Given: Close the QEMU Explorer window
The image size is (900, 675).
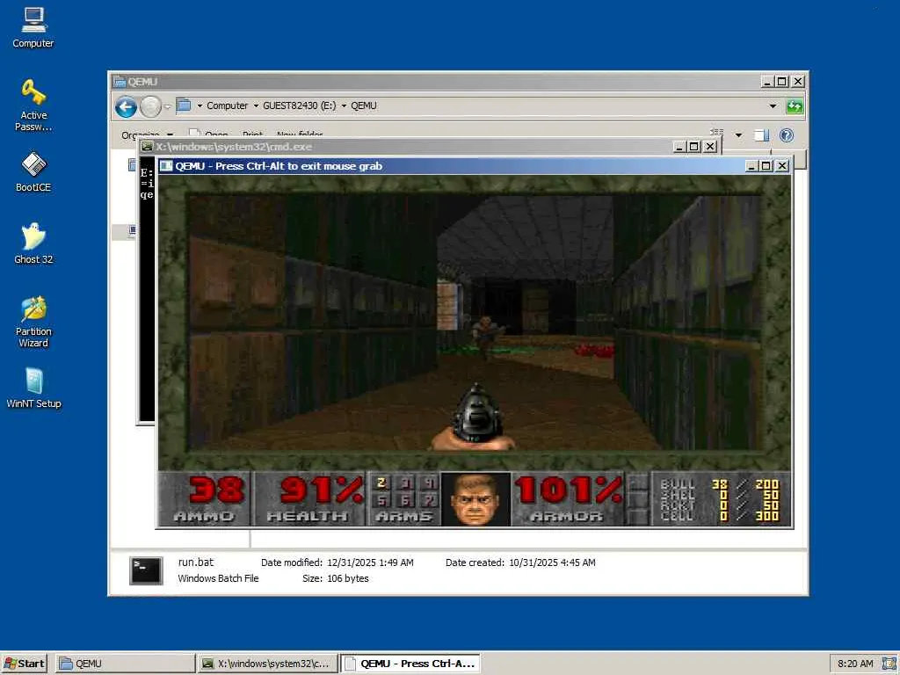Looking at the screenshot, I should pos(798,82).
